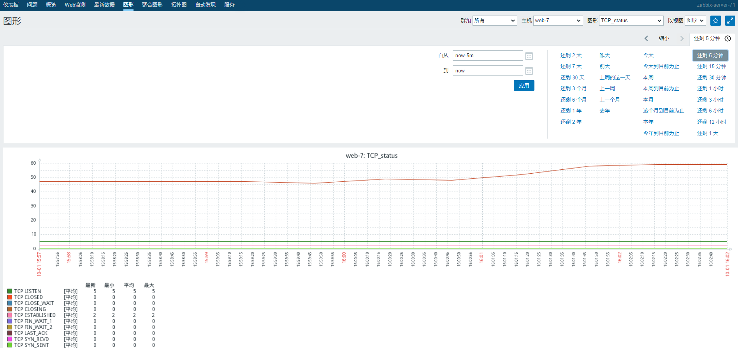Image resolution: width=738 pixels, height=348 pixels.
Task: Choose 还剩 6 小时 time range
Action: click(x=710, y=111)
